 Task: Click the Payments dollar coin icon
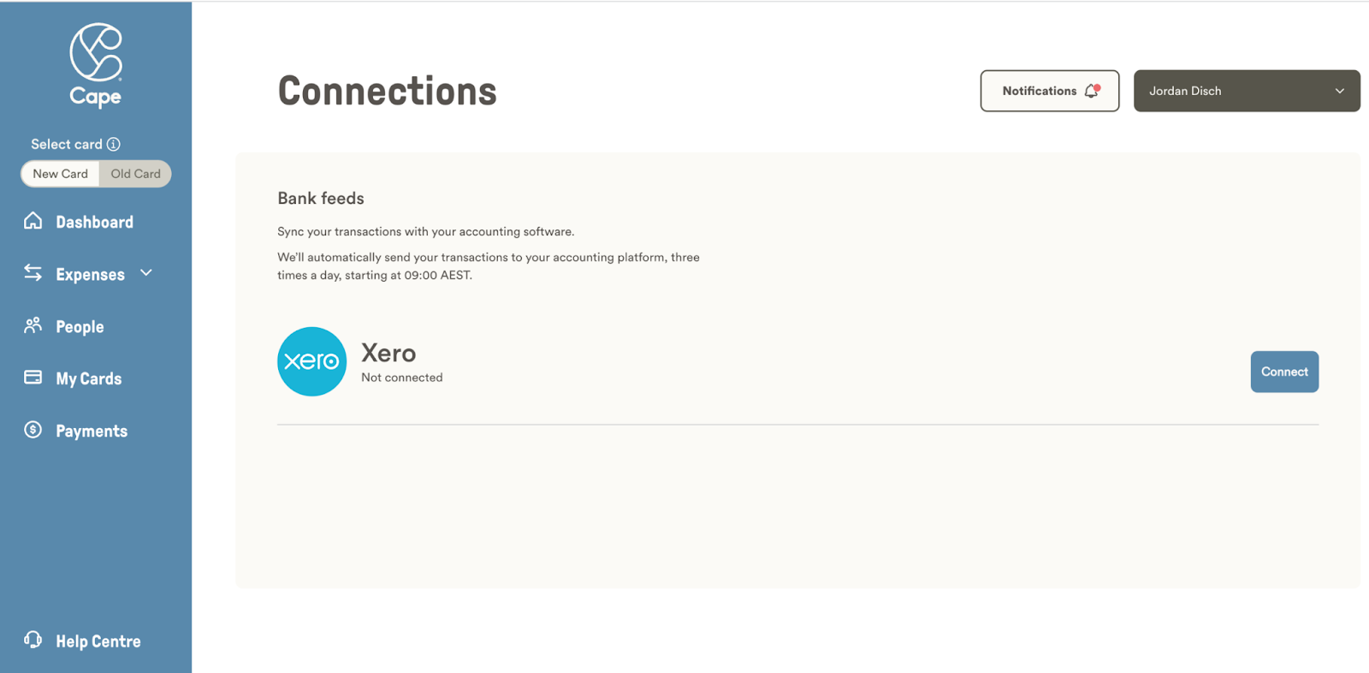pyautogui.click(x=33, y=430)
